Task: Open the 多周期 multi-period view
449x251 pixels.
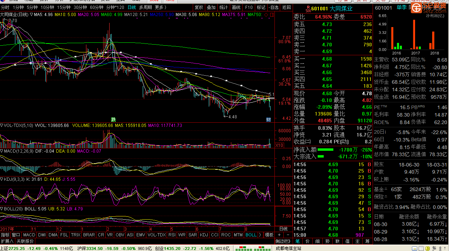Action: 145,7
